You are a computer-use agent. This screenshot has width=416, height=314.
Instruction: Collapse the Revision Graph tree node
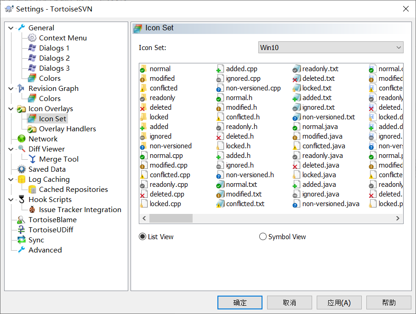11,89
